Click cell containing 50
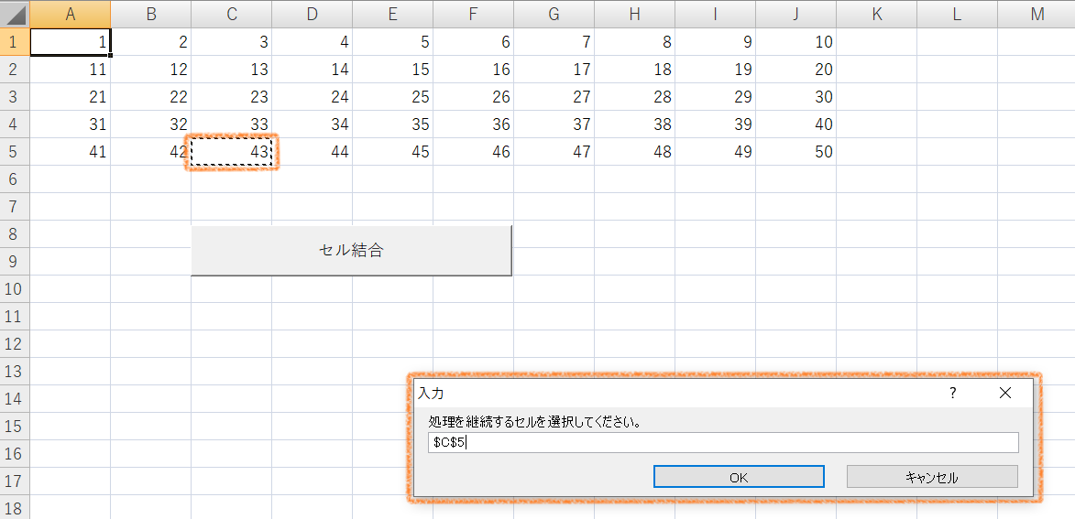Image resolution: width=1075 pixels, height=519 pixels. (x=796, y=151)
